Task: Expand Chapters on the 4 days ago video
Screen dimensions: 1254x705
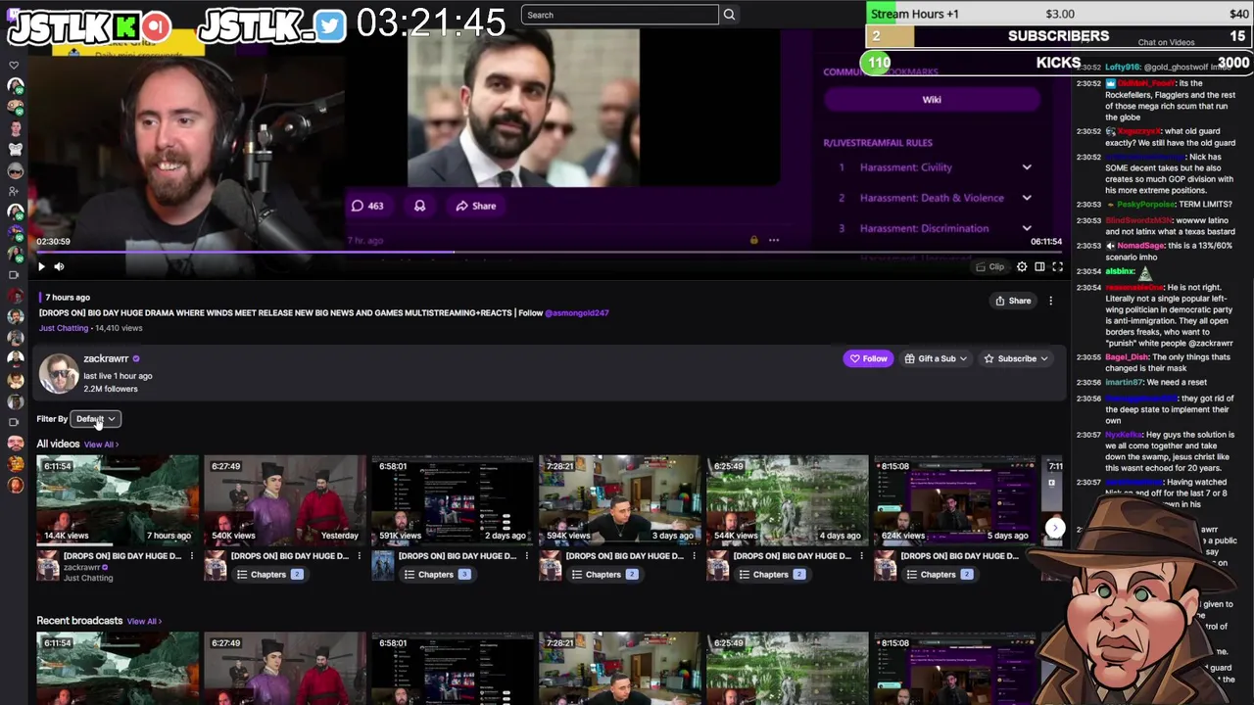Action: pos(772,575)
